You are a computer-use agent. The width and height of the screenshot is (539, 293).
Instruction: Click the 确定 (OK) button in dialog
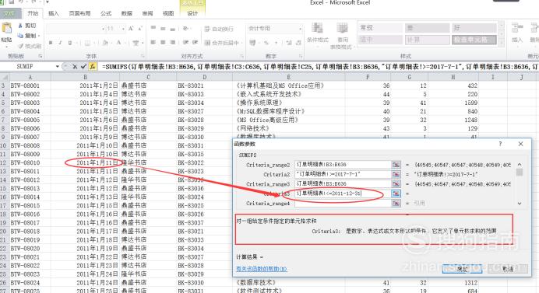point(462,269)
